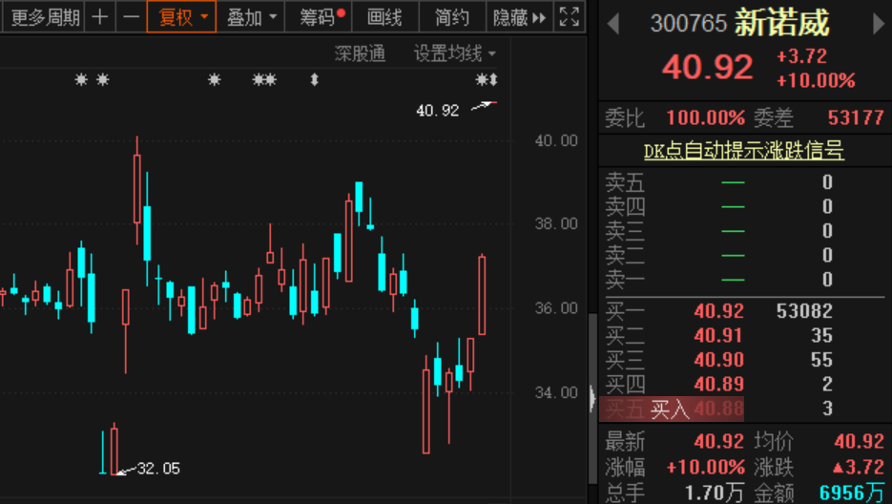Click the large 40.92 current price

tap(707, 67)
